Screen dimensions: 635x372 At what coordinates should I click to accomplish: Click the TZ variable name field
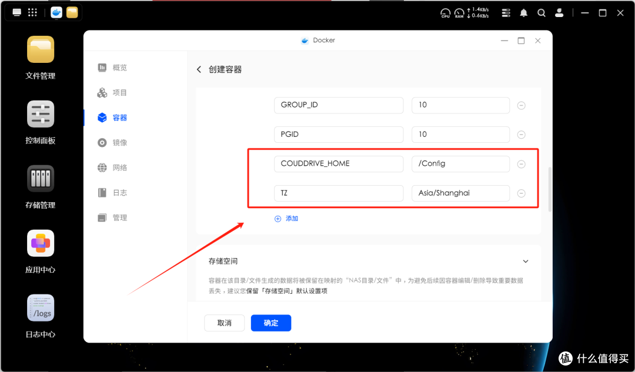click(x=339, y=193)
